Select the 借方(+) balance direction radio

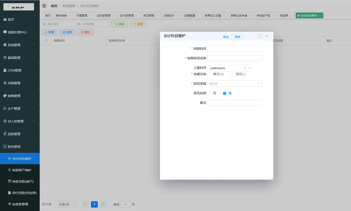click(x=209, y=74)
